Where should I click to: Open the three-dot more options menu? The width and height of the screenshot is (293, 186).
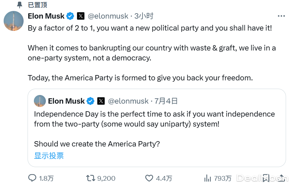click(x=281, y=16)
